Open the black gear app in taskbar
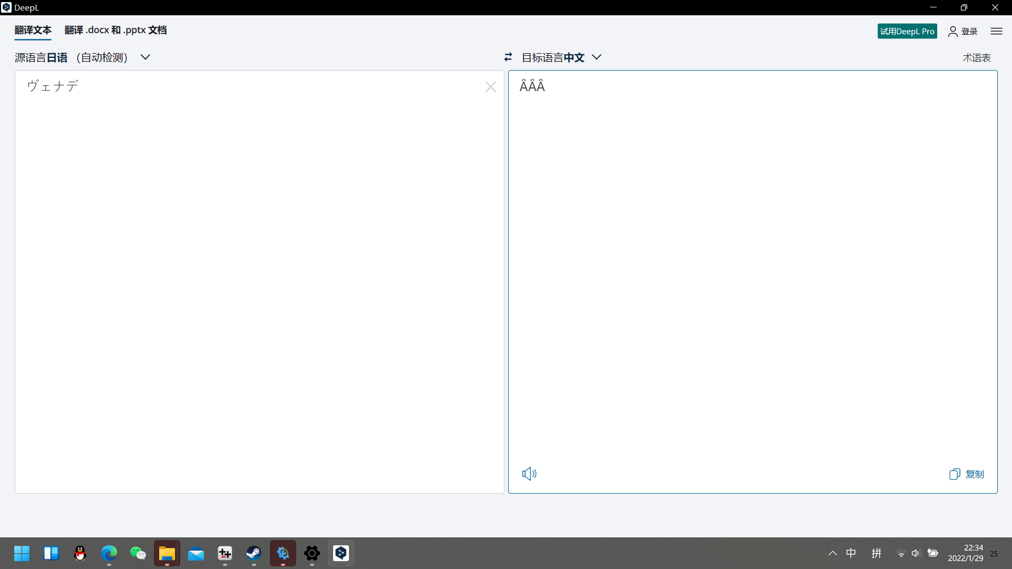 312,553
